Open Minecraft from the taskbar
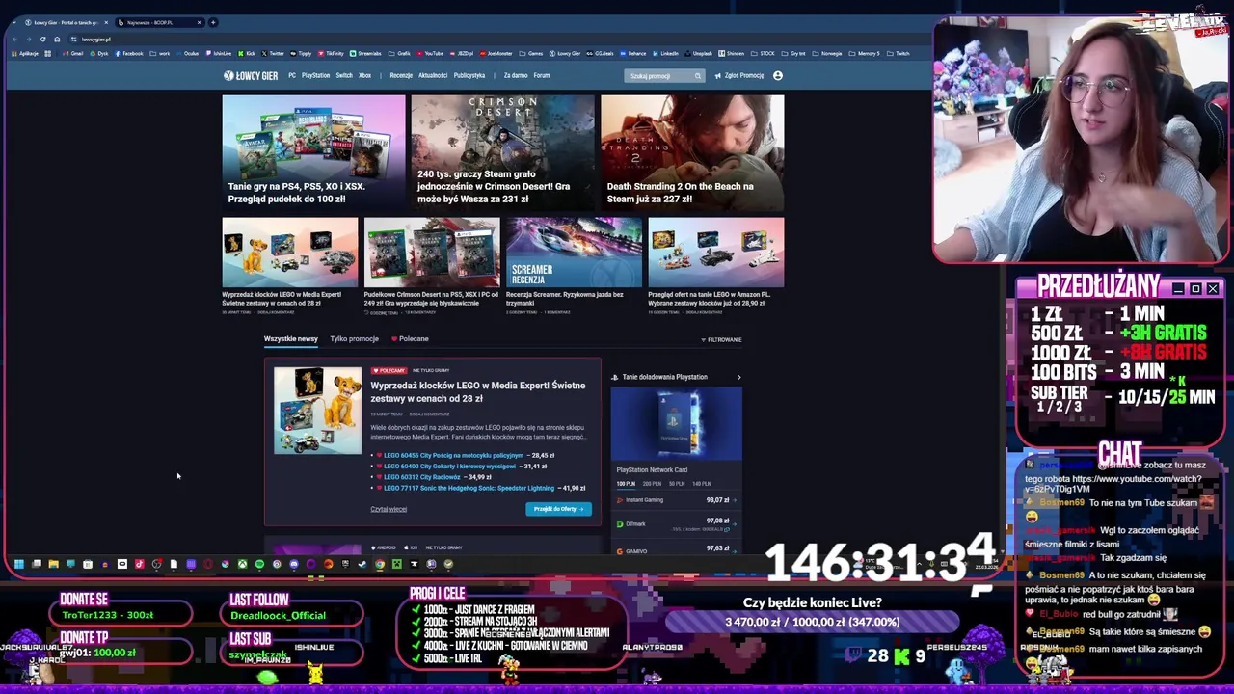 coord(396,564)
